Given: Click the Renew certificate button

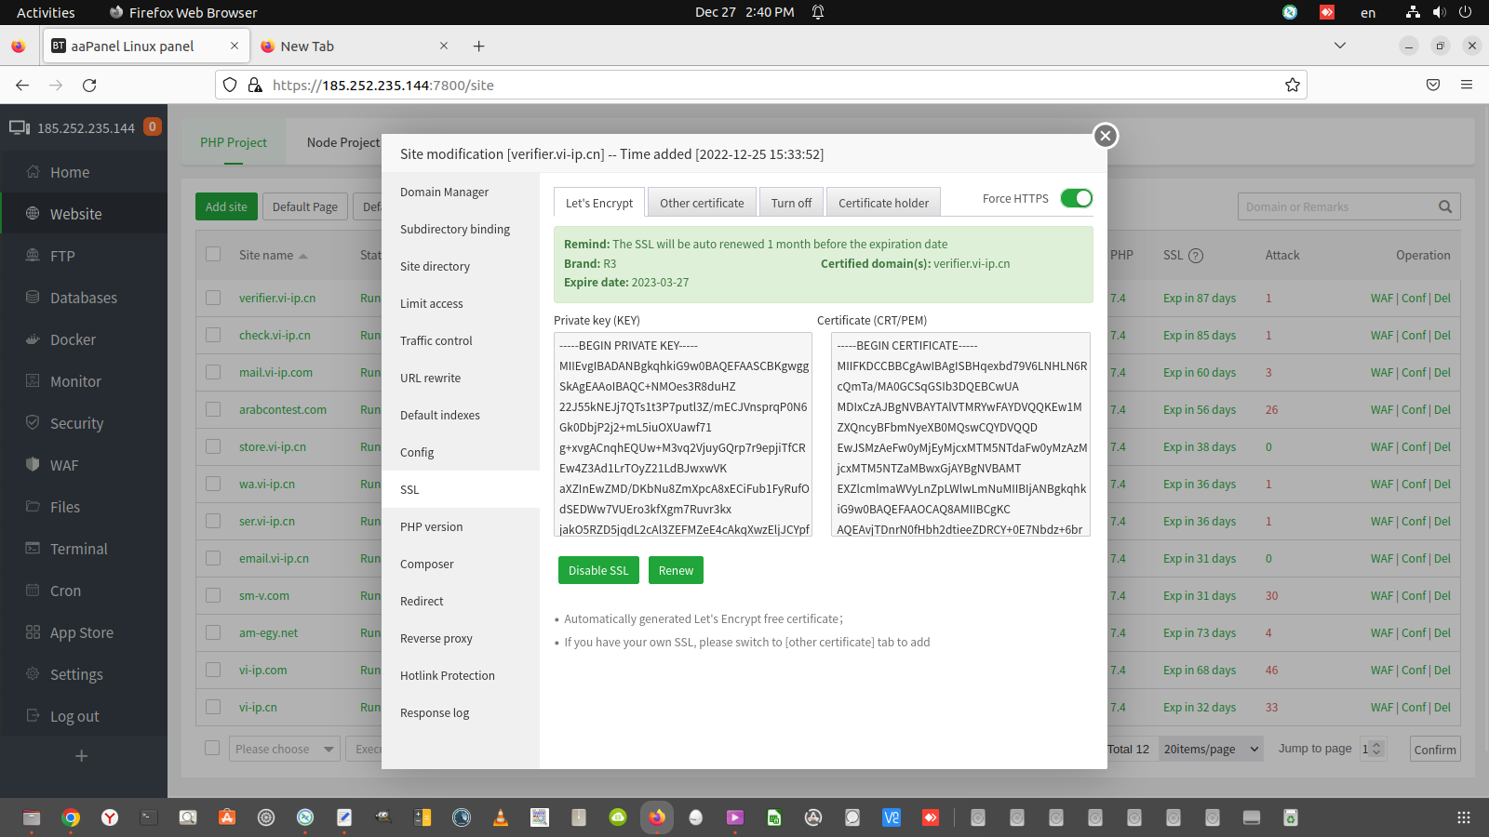Looking at the screenshot, I should [676, 570].
